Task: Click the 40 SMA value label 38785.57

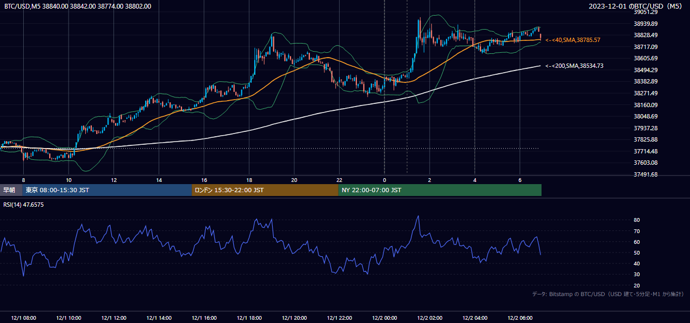Action: click(x=573, y=40)
